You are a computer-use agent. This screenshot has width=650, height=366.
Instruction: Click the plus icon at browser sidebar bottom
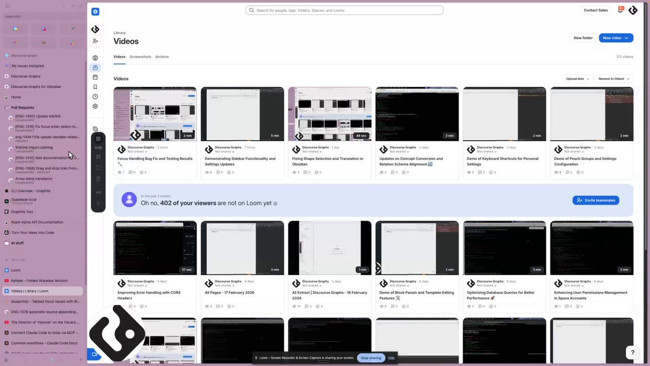point(80,360)
